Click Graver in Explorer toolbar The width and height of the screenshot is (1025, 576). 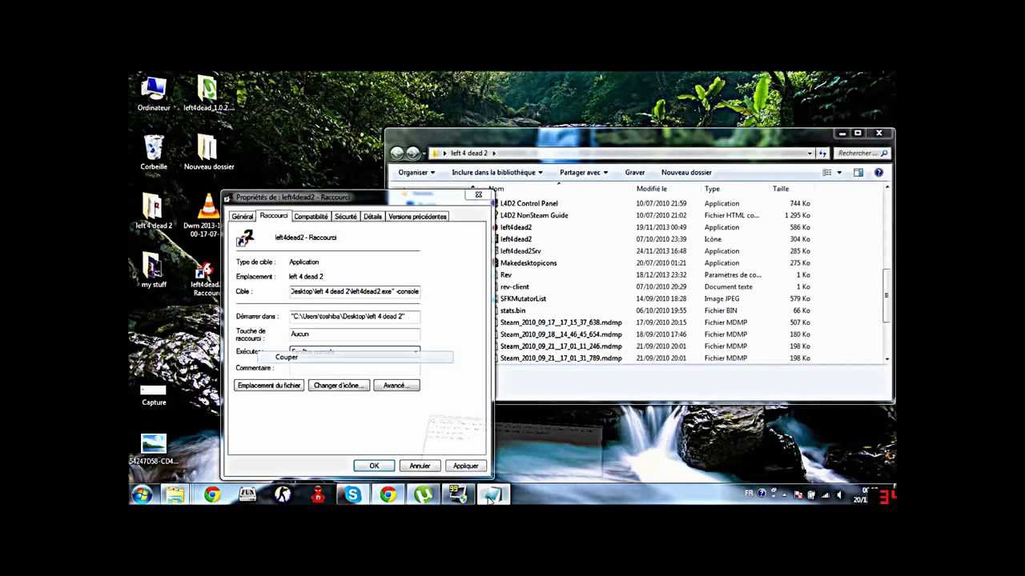(635, 172)
